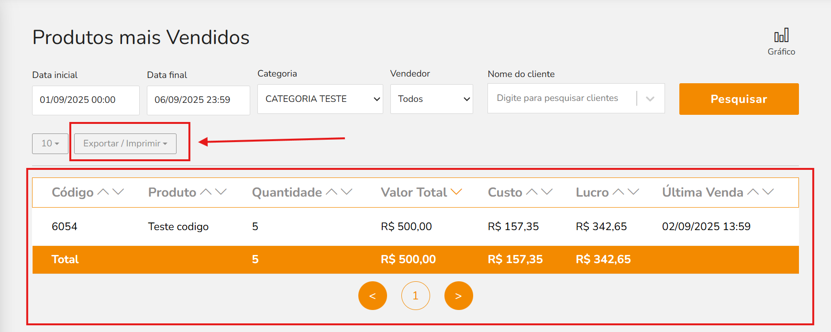Select page 1 in pagination
Screen dimensions: 831x332
(x=416, y=296)
